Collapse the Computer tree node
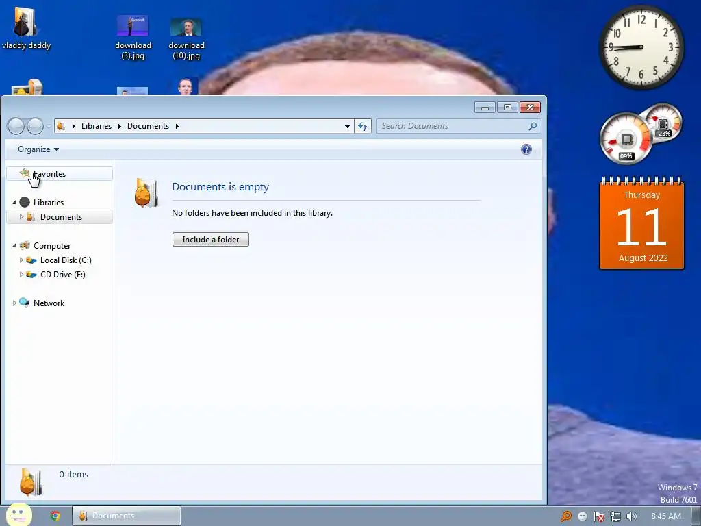 [x=14, y=246]
